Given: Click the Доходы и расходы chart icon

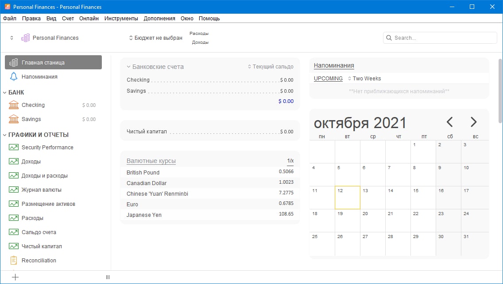Looking at the screenshot, I should (x=13, y=175).
